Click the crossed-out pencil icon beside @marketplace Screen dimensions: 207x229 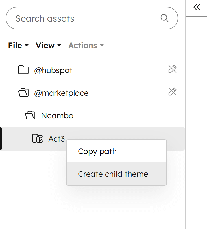click(x=172, y=91)
